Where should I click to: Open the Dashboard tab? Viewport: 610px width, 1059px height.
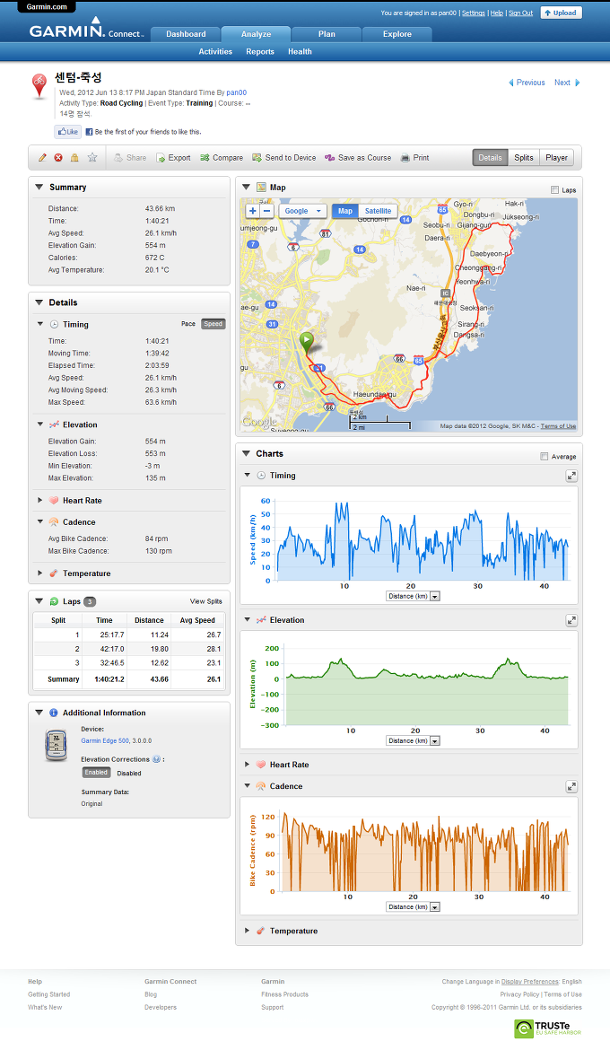click(x=186, y=34)
